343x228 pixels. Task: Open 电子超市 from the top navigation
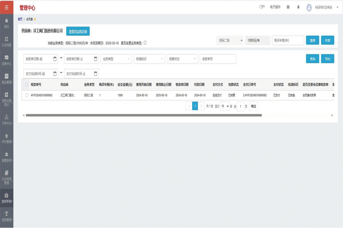(275, 7)
